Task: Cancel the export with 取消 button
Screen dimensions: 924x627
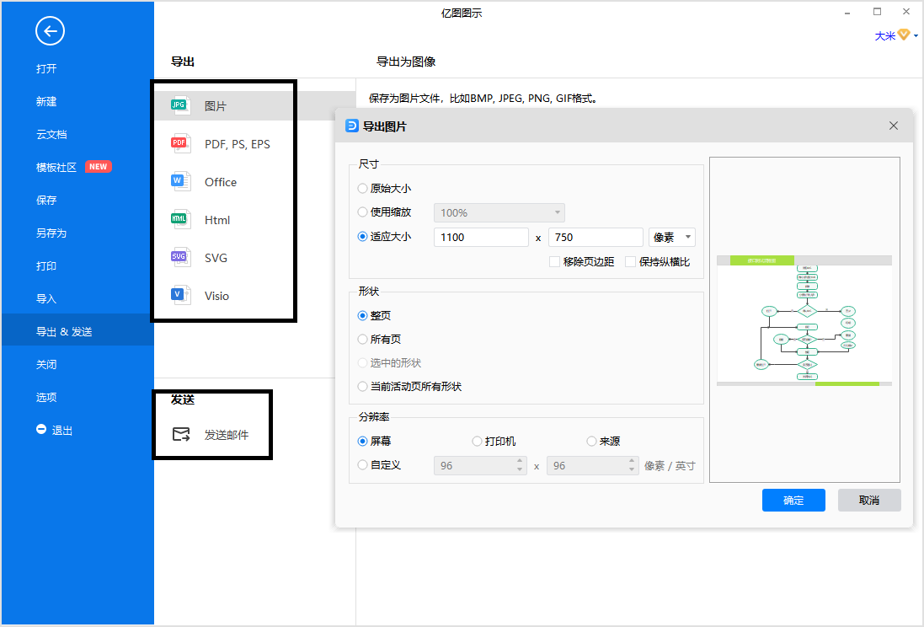Action: pyautogui.click(x=869, y=501)
